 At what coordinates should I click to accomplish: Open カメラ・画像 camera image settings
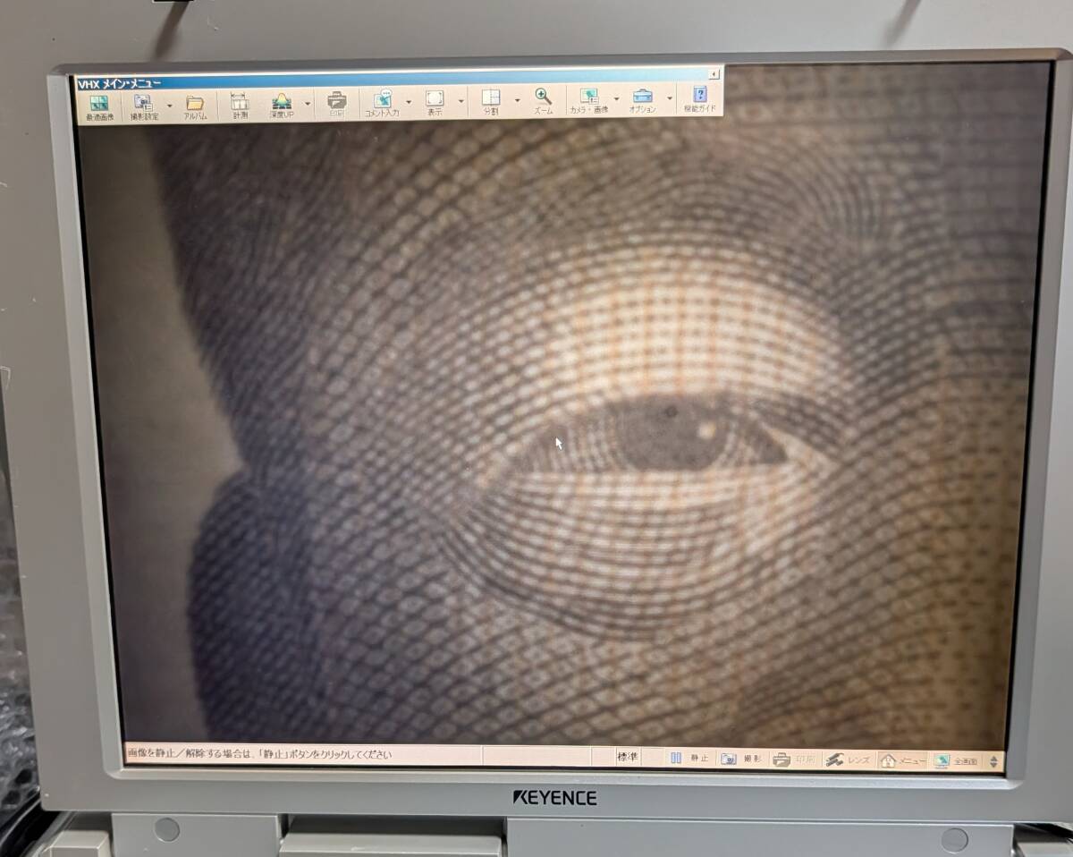pyautogui.click(x=589, y=102)
